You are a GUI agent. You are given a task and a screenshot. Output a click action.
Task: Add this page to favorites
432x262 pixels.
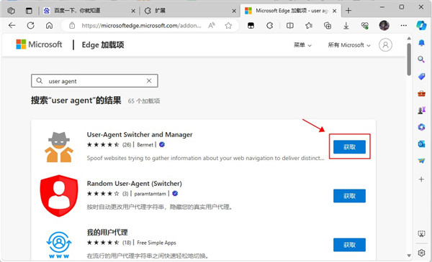click(x=228, y=26)
